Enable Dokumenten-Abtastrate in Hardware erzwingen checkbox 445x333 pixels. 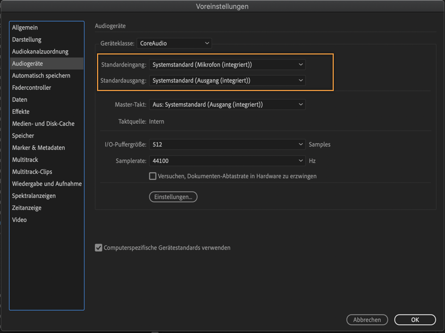(153, 176)
